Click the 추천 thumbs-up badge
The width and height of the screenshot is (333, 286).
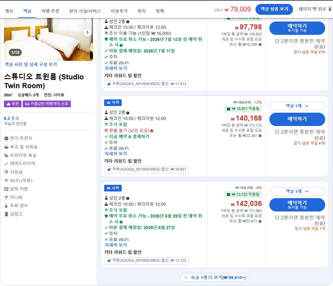12,104
